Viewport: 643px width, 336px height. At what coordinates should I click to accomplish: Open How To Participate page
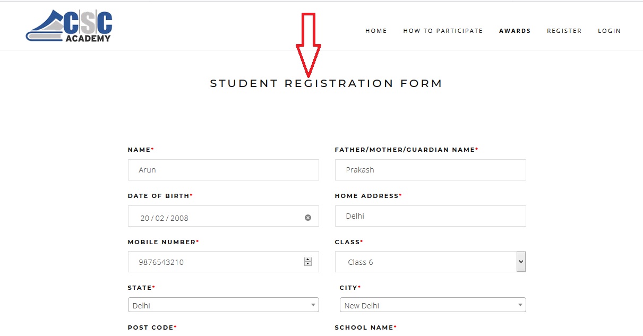tap(443, 31)
